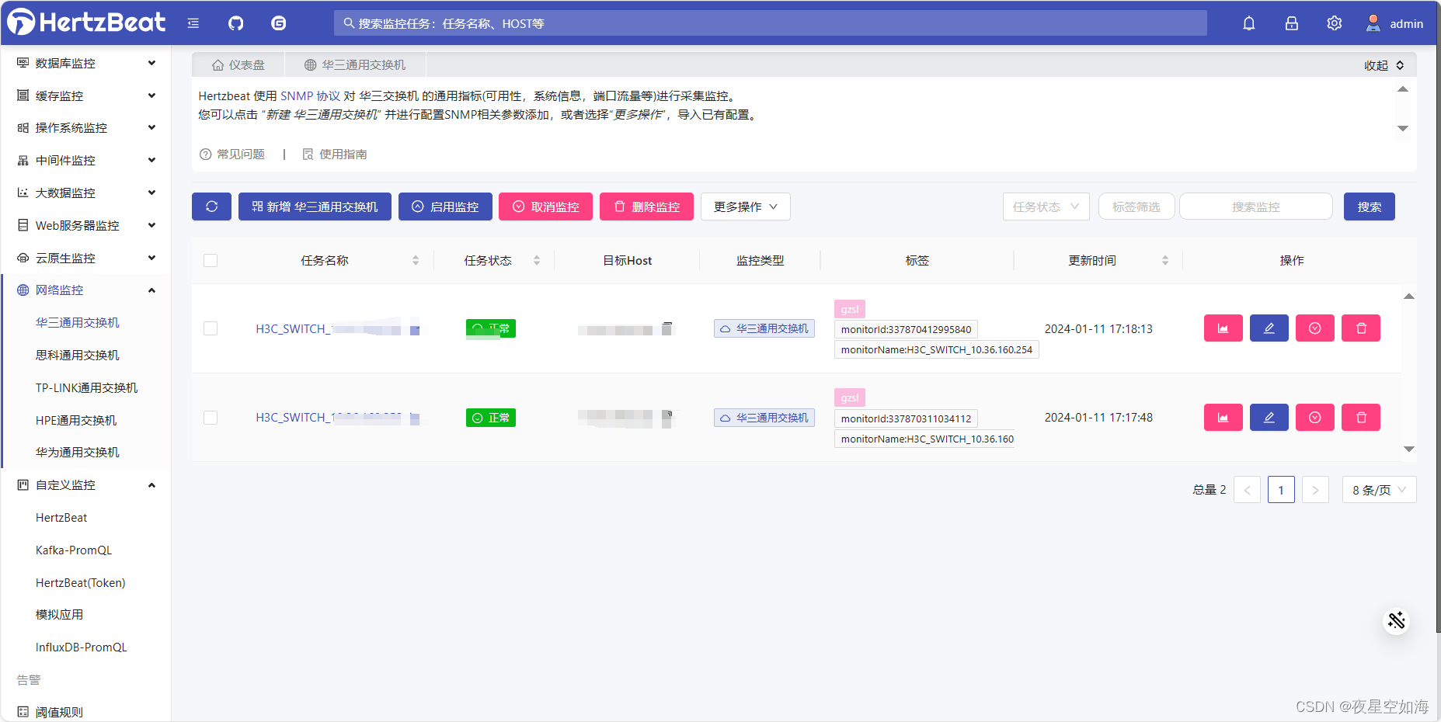Open HPE通用交换机 in sidebar
Viewport: 1441px width, 722px height.
[76, 420]
